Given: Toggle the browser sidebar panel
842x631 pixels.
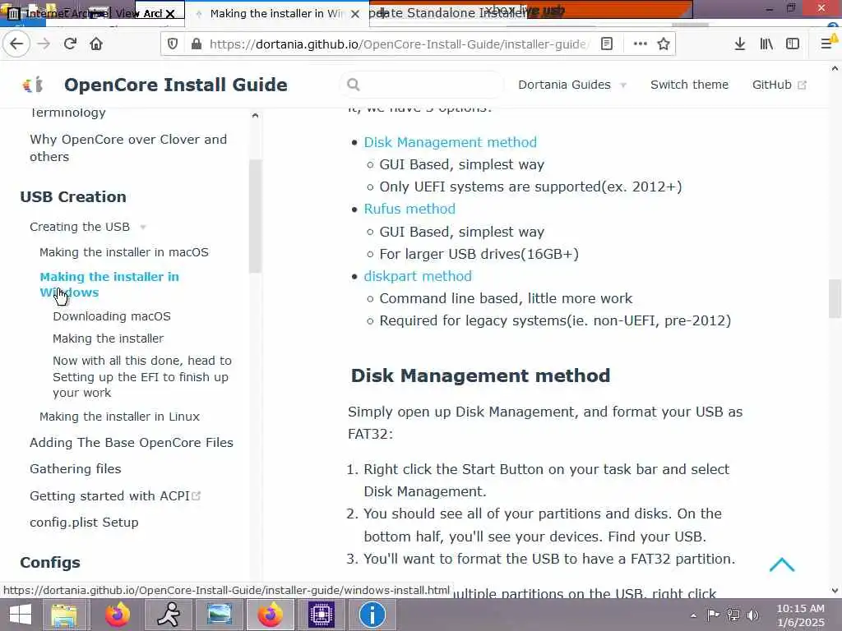Looking at the screenshot, I should pyautogui.click(x=793, y=44).
